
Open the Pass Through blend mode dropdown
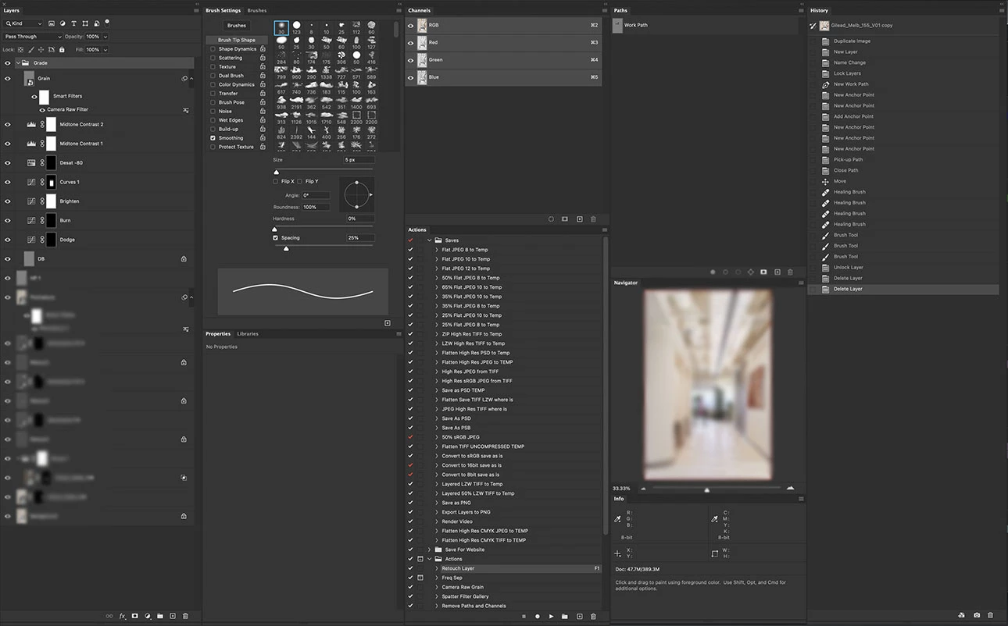pos(33,37)
